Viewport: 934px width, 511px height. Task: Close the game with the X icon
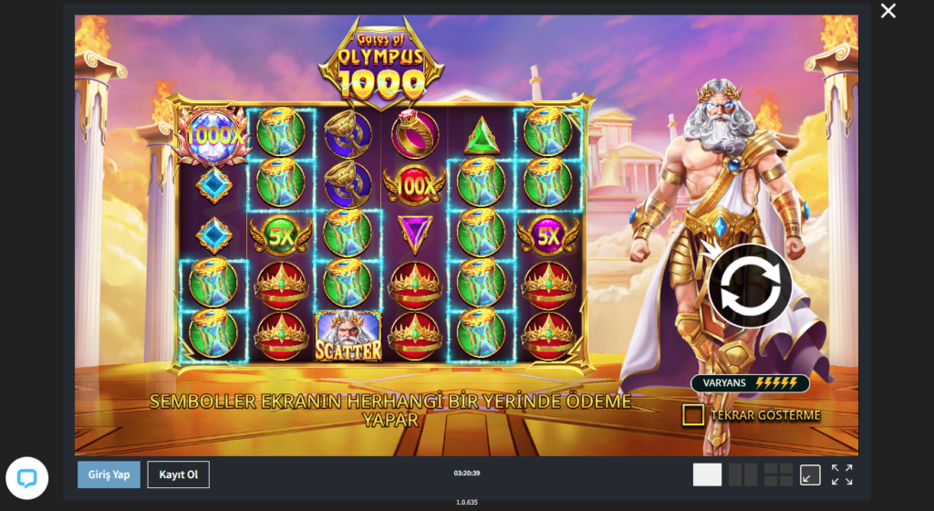click(888, 11)
